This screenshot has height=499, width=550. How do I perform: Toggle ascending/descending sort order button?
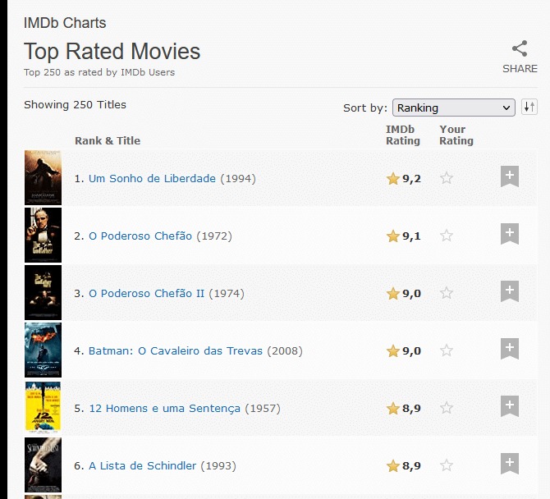[529, 107]
